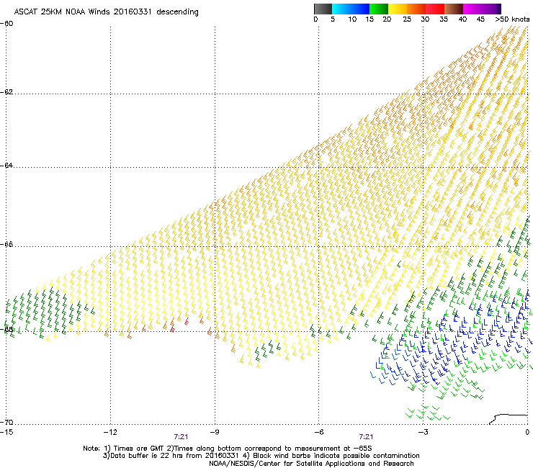Select the brown 35-40 knots legend color
This screenshot has width=533, height=468.
point(454,9)
